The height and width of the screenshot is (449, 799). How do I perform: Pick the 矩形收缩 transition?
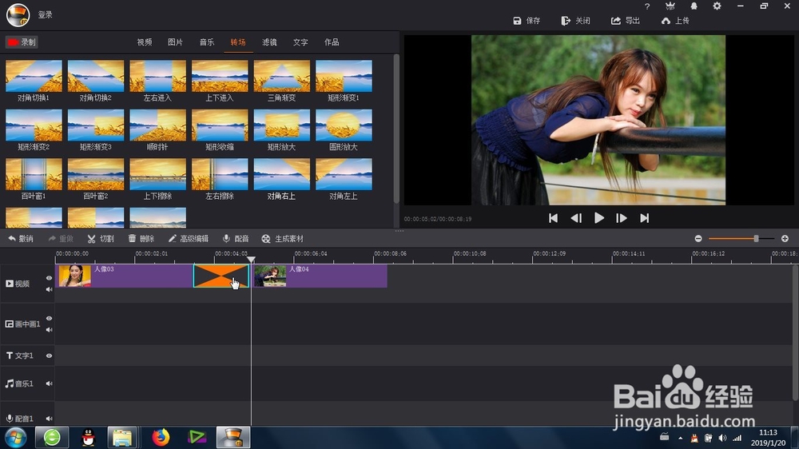click(220, 125)
